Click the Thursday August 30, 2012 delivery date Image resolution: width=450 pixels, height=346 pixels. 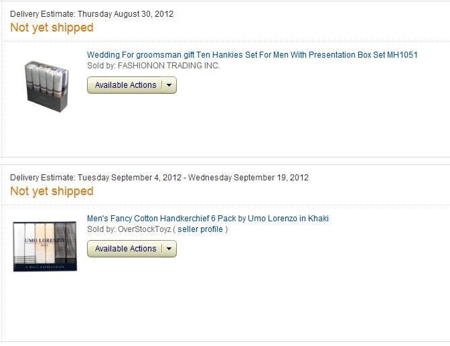pyautogui.click(x=125, y=14)
